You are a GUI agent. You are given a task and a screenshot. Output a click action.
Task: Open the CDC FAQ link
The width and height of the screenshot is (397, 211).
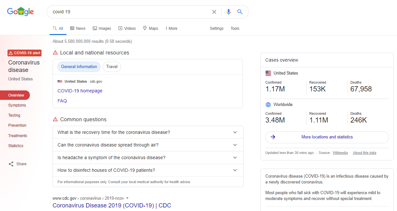click(x=62, y=101)
